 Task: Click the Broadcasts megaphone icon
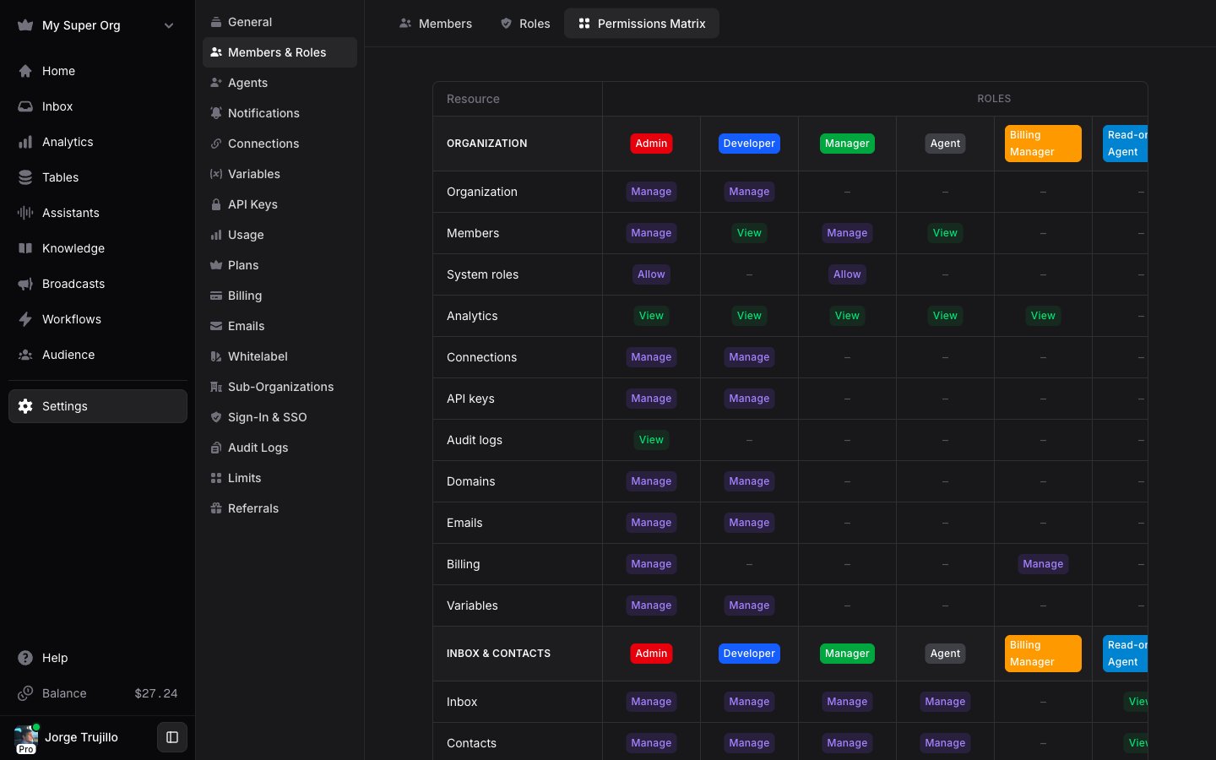[x=25, y=284]
